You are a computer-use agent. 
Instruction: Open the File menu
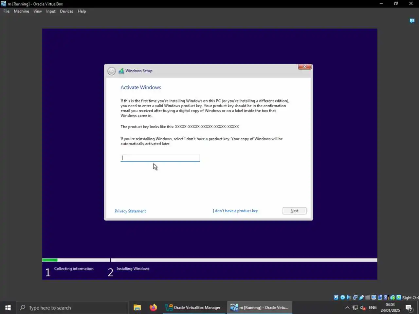[7, 11]
